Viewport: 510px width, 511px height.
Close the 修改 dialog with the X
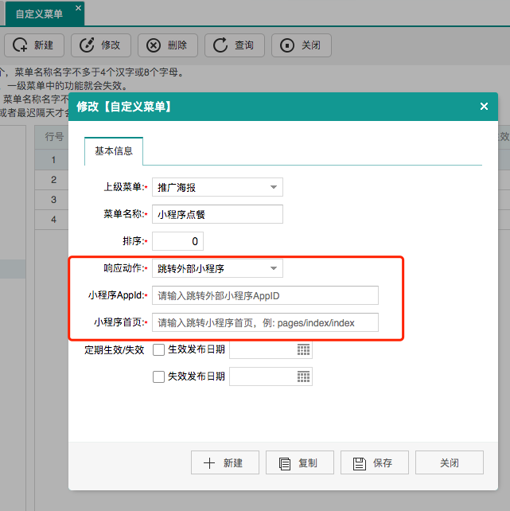(x=484, y=107)
